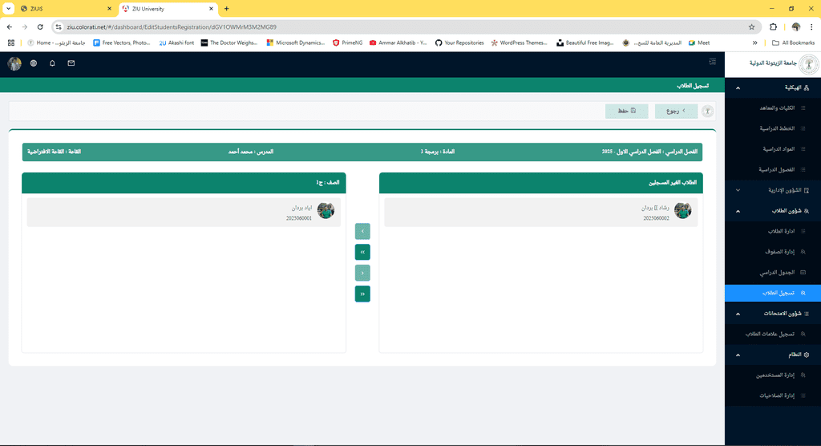Reload the page
This screenshot has width=821, height=446.
coord(40,27)
